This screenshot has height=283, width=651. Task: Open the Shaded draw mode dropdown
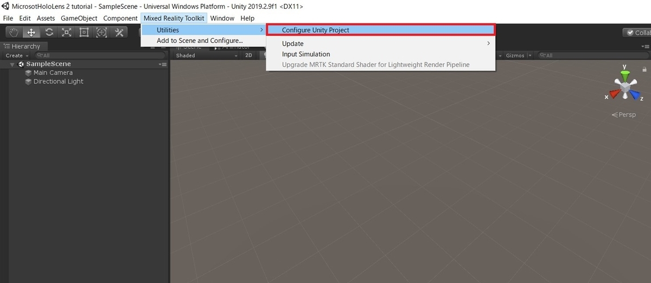206,55
